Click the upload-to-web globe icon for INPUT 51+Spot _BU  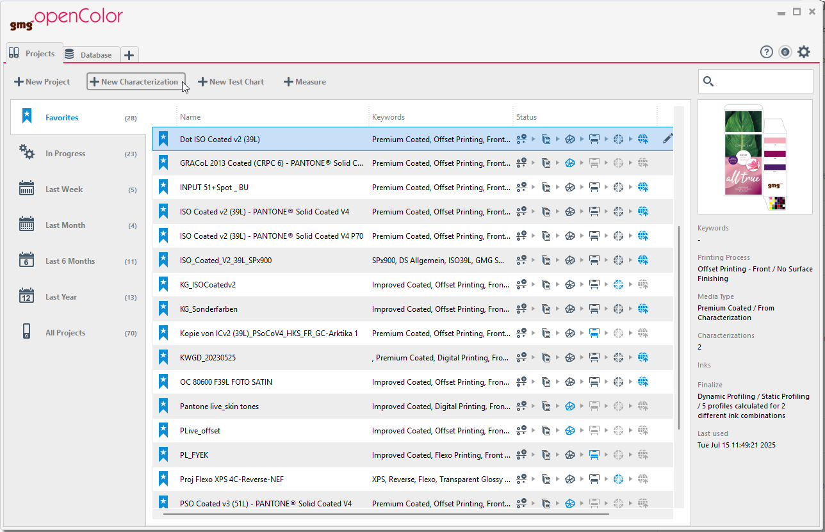642,187
